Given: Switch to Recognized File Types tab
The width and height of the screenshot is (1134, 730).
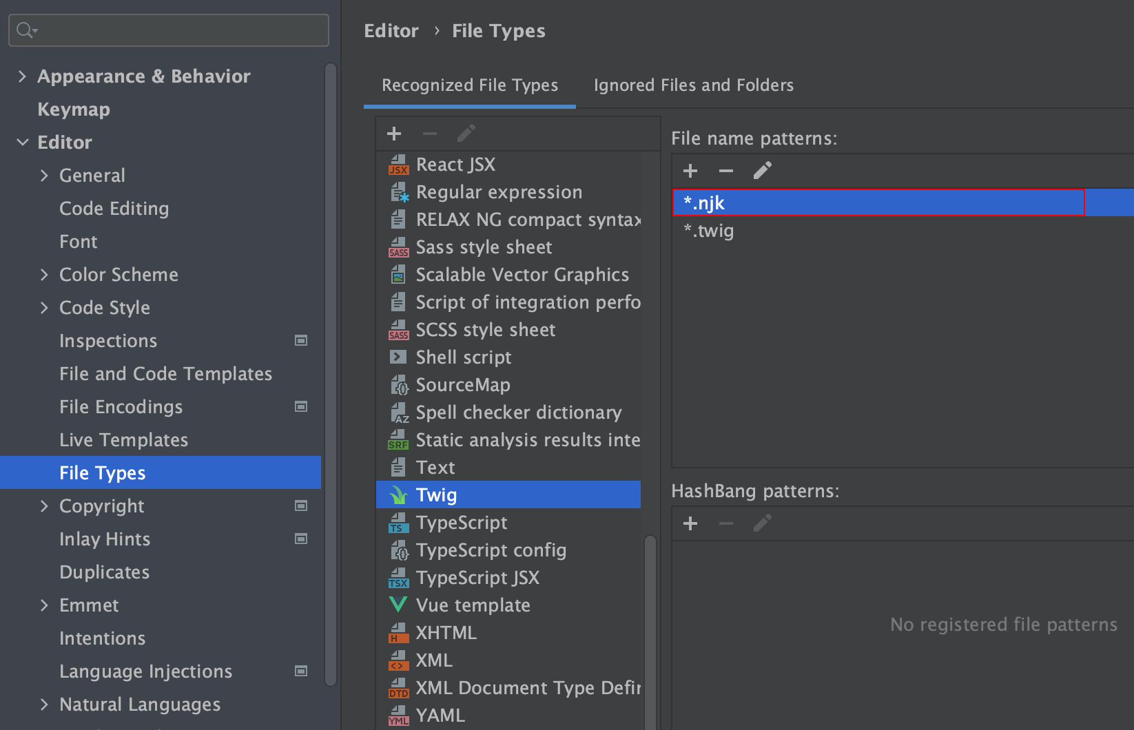Looking at the screenshot, I should coord(470,85).
